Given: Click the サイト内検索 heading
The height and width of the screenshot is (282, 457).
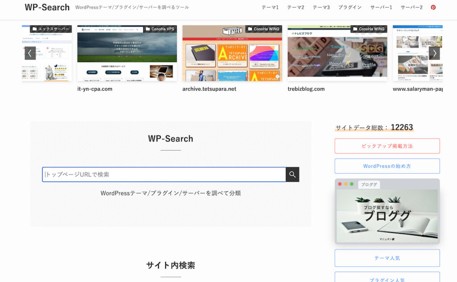Looking at the screenshot, I should coord(170,265).
